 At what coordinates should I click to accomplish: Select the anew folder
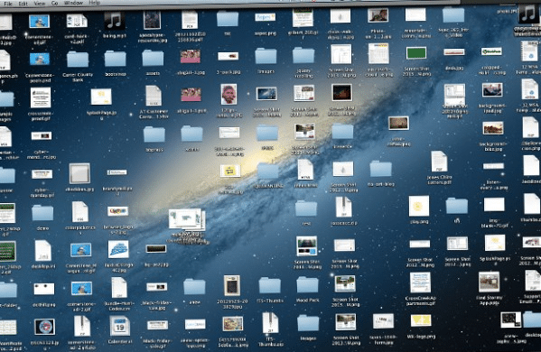(x=194, y=286)
